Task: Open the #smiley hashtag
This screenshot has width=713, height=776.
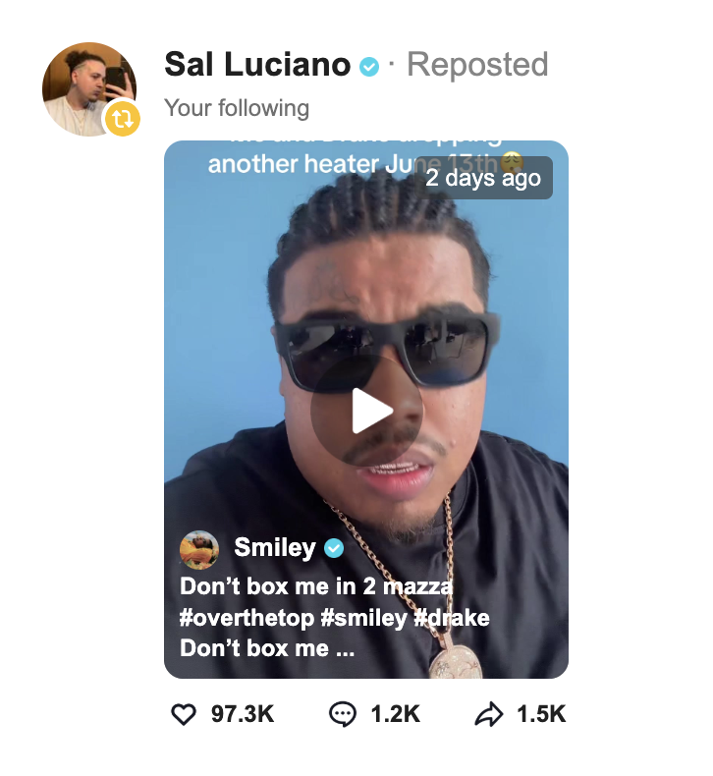Action: point(363,618)
